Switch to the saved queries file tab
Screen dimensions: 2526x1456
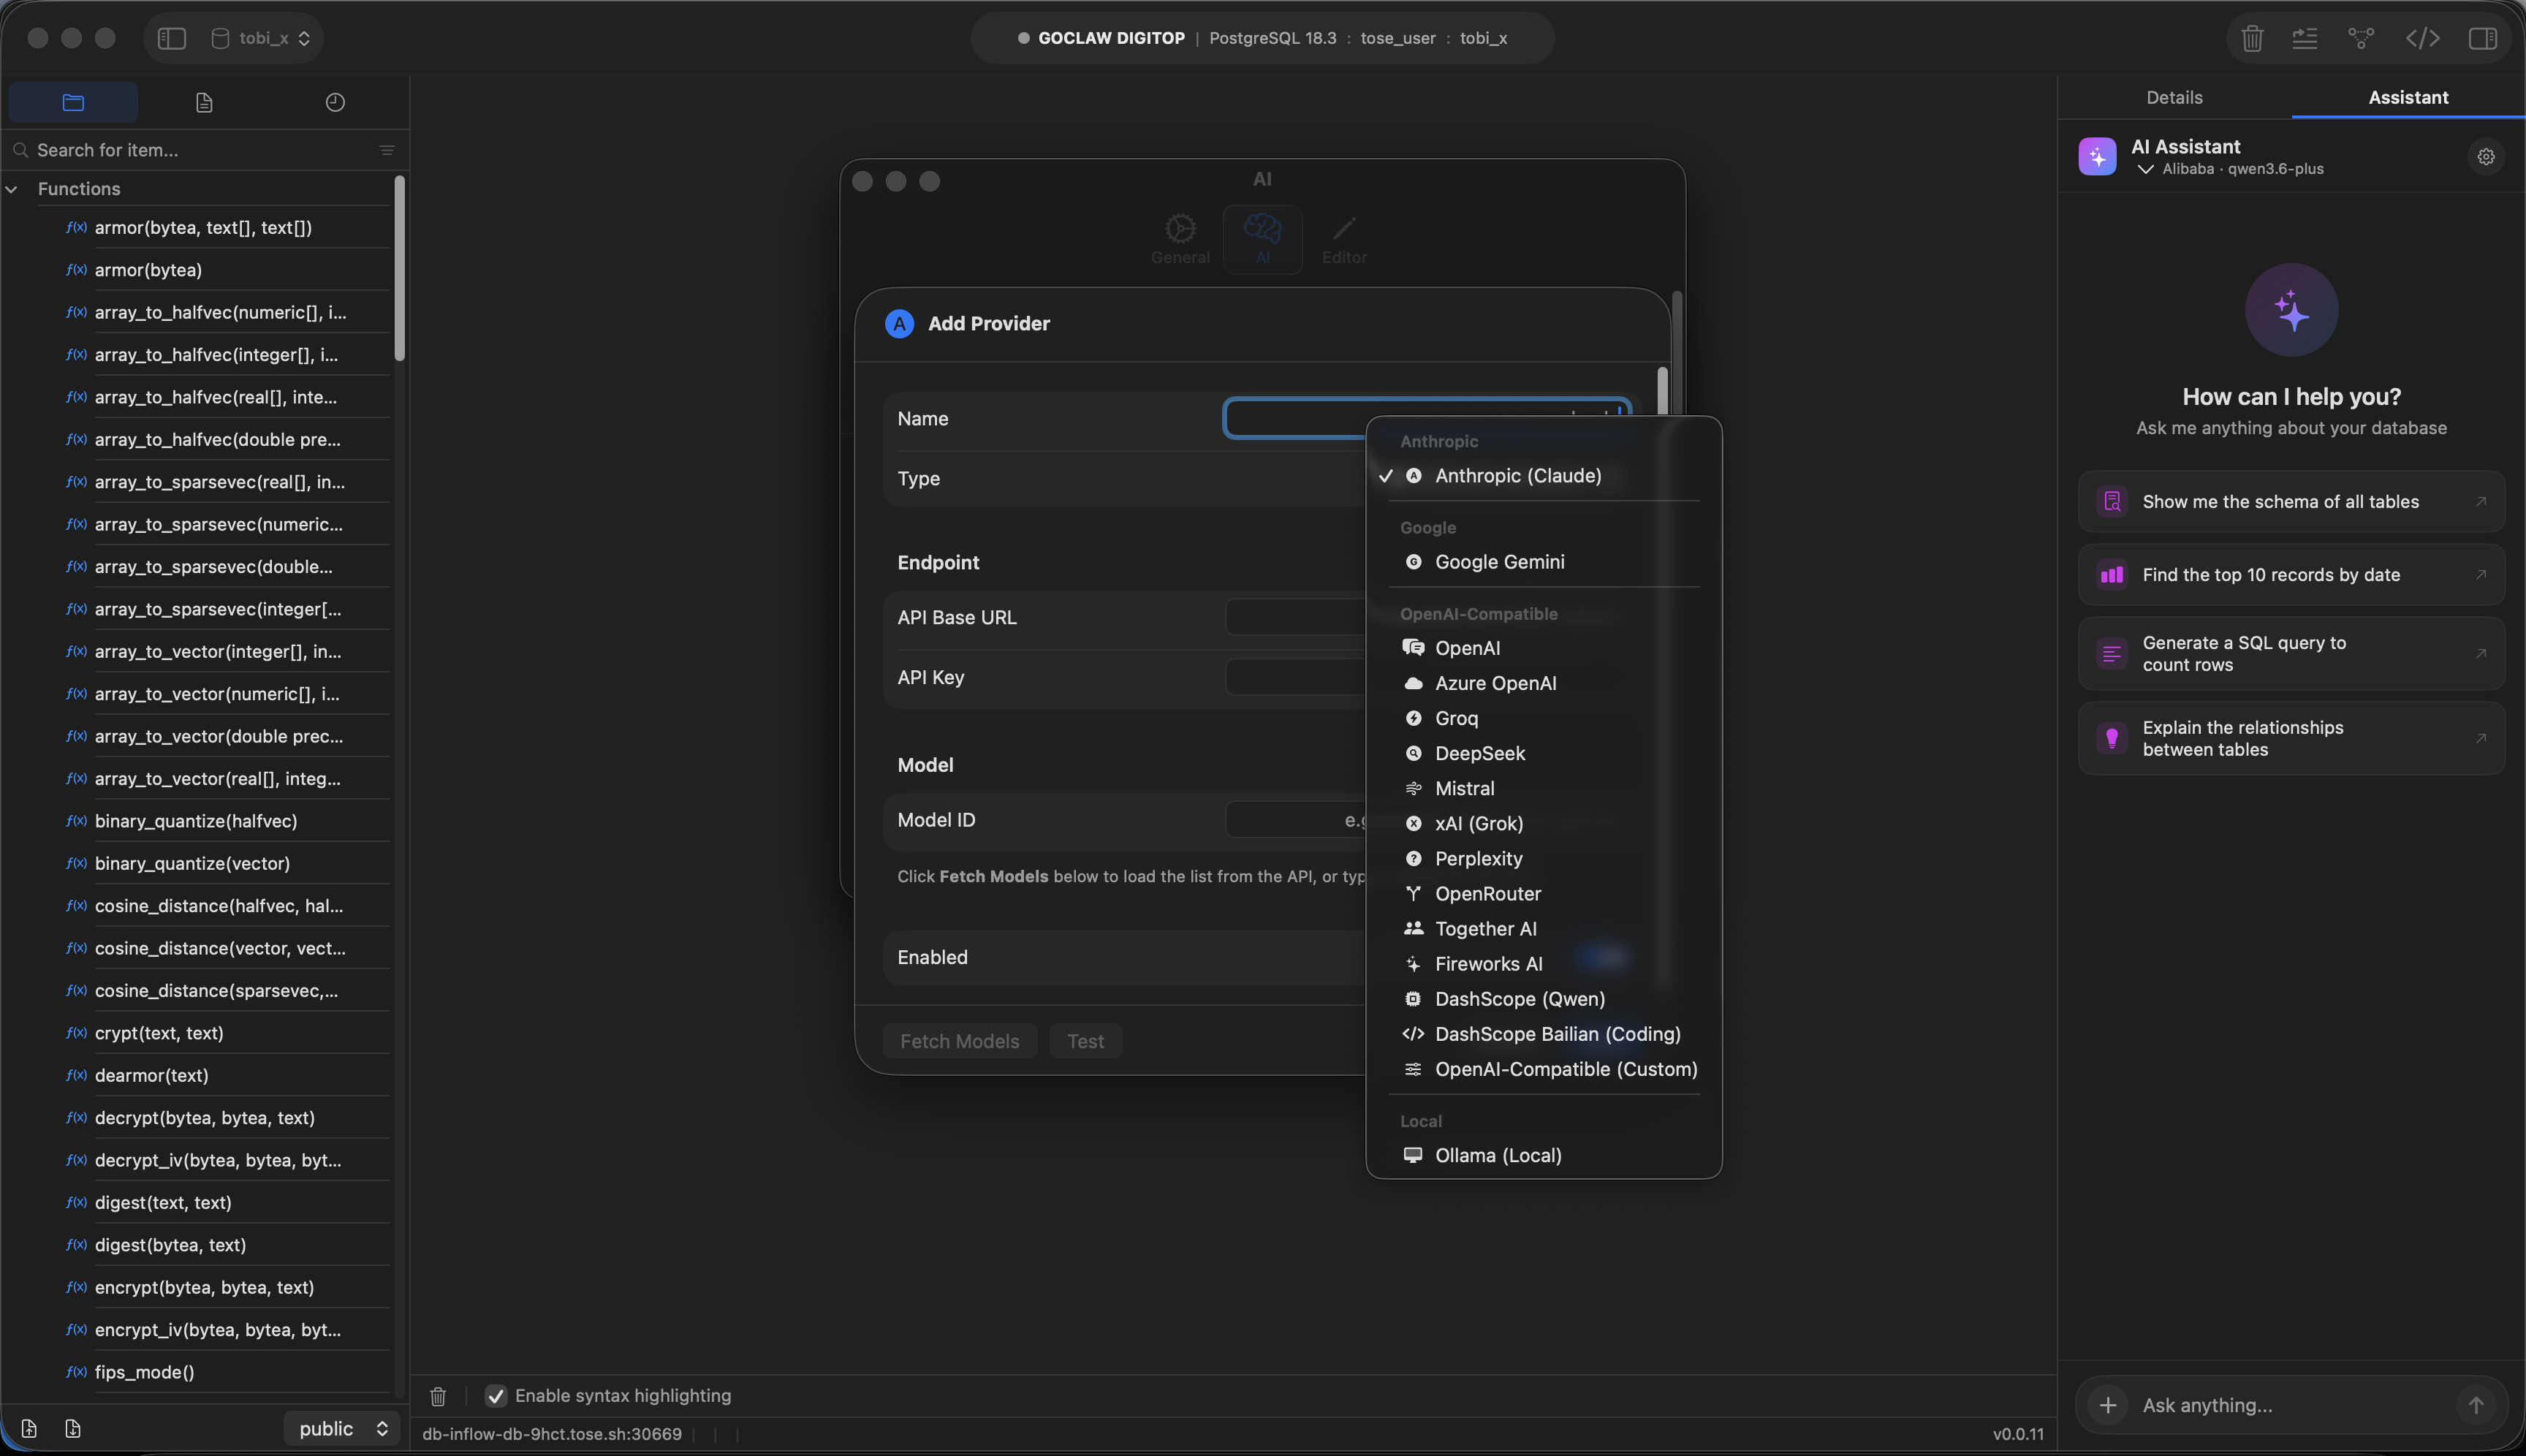[204, 101]
